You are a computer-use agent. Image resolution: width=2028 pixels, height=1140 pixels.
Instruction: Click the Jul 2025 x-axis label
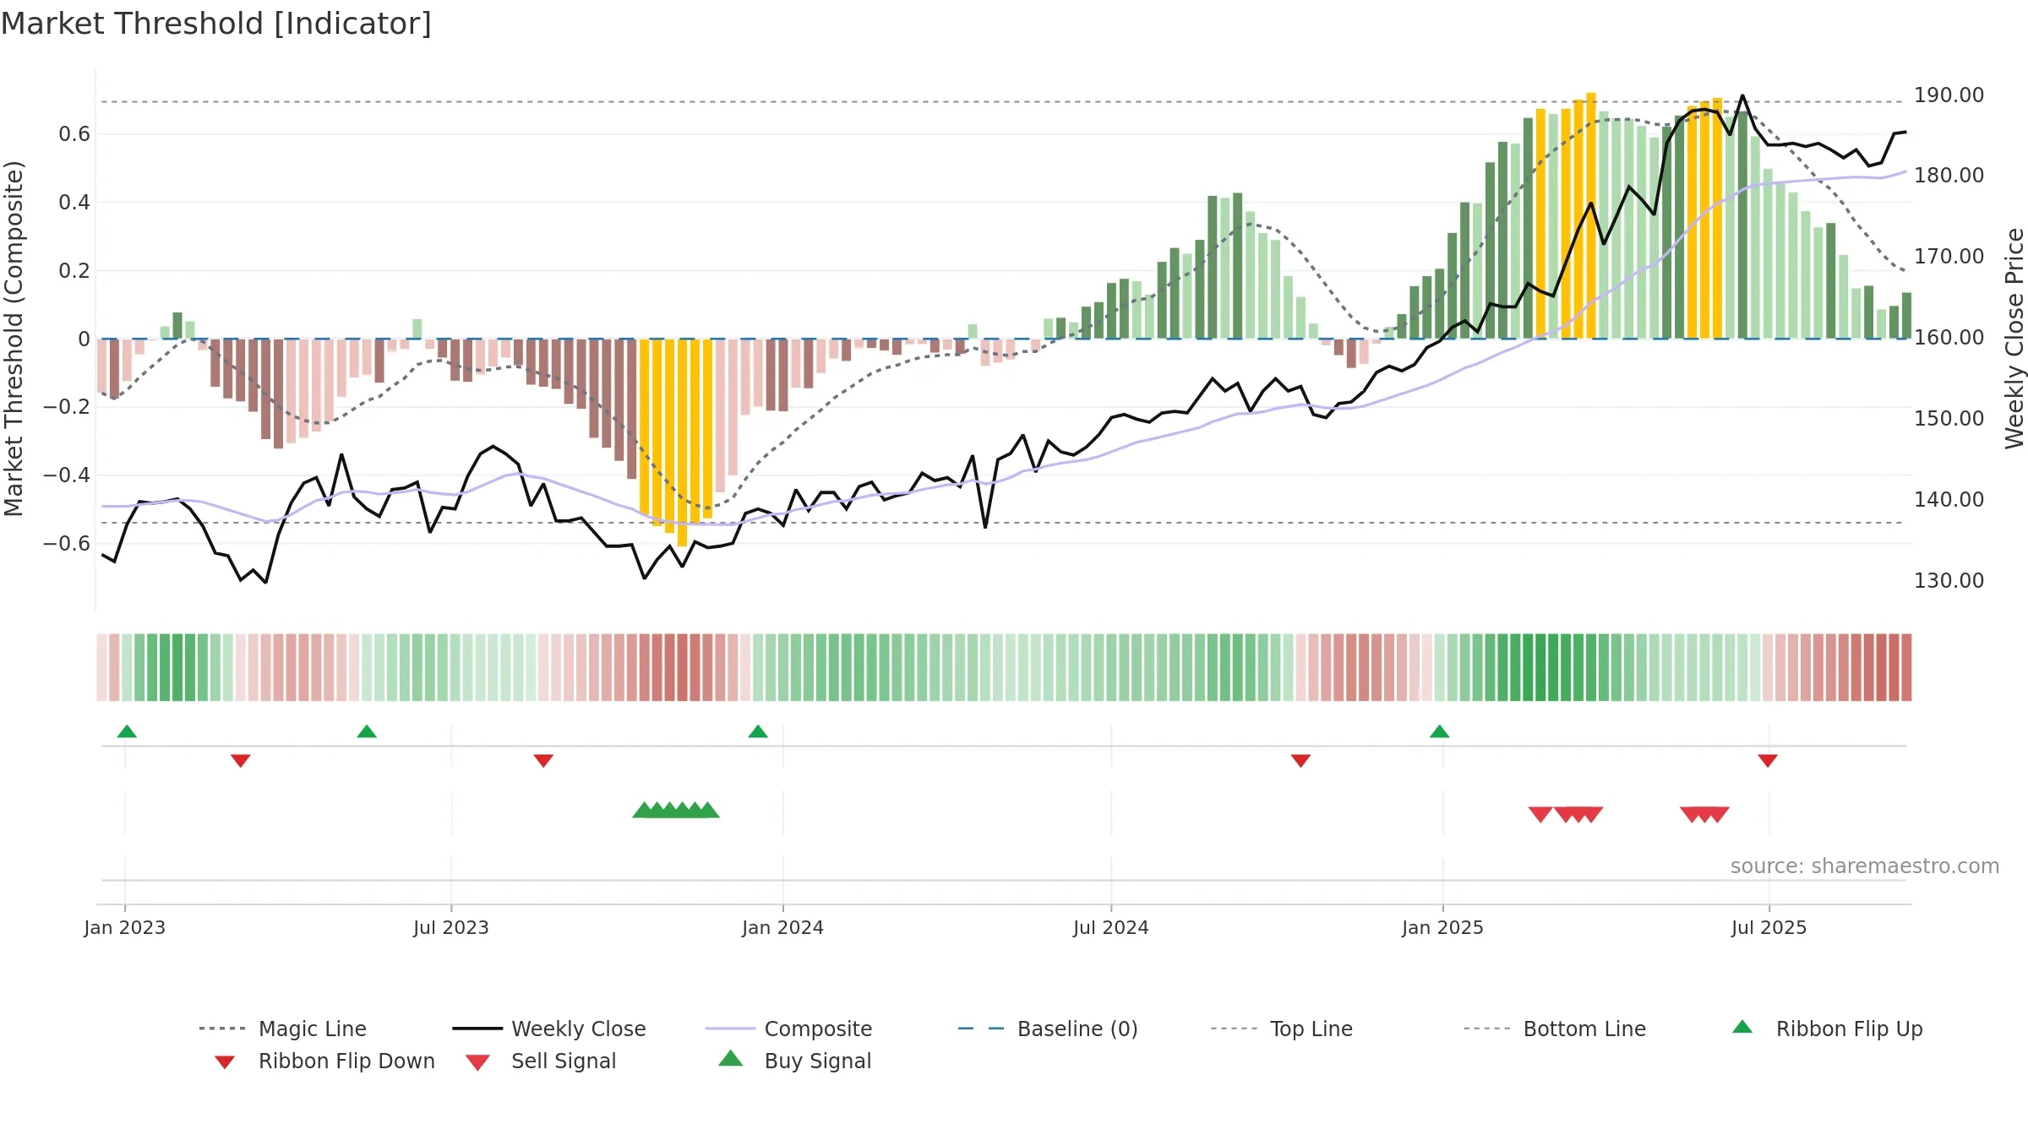[x=1769, y=927]
